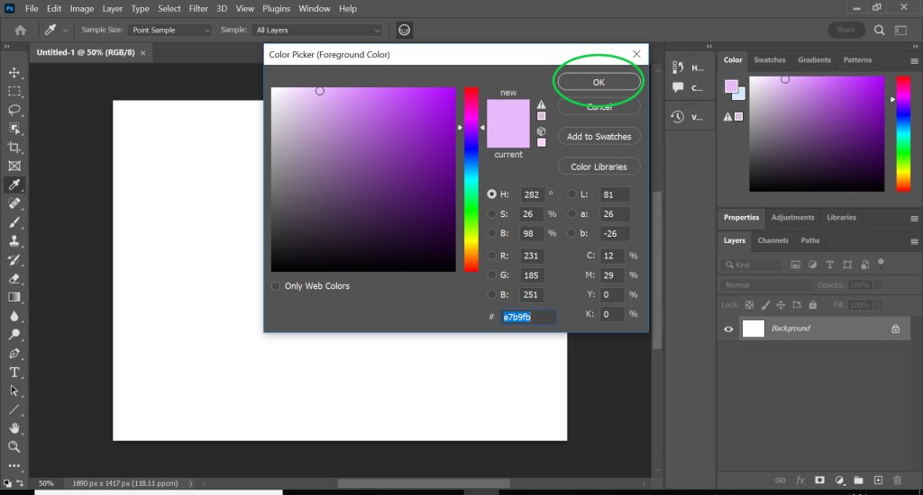This screenshot has width=923, height=495.
Task: Create a new layer icon
Action: point(877,481)
